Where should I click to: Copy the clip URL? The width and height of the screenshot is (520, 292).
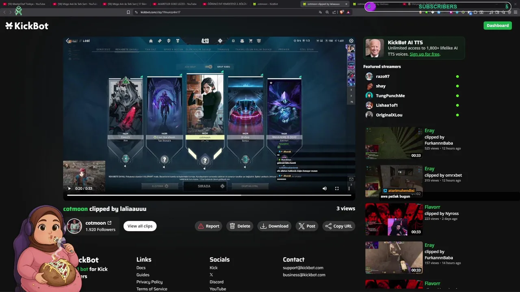click(339, 226)
